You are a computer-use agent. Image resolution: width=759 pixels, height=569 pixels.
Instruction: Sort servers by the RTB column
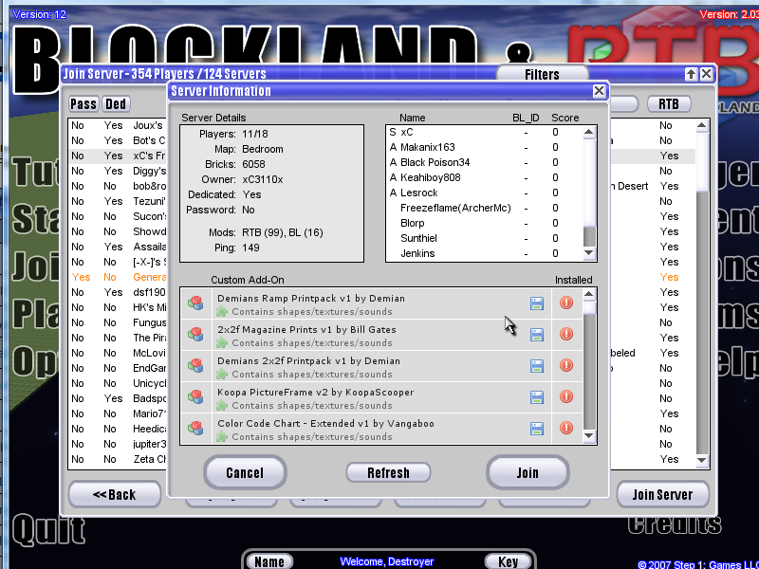point(669,104)
